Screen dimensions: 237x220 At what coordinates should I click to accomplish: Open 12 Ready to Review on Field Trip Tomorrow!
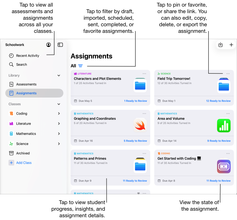point(218,101)
